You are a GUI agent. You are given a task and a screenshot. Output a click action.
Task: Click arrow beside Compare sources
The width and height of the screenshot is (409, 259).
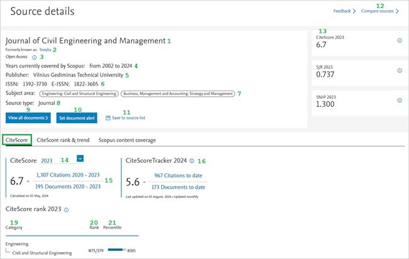click(x=397, y=11)
